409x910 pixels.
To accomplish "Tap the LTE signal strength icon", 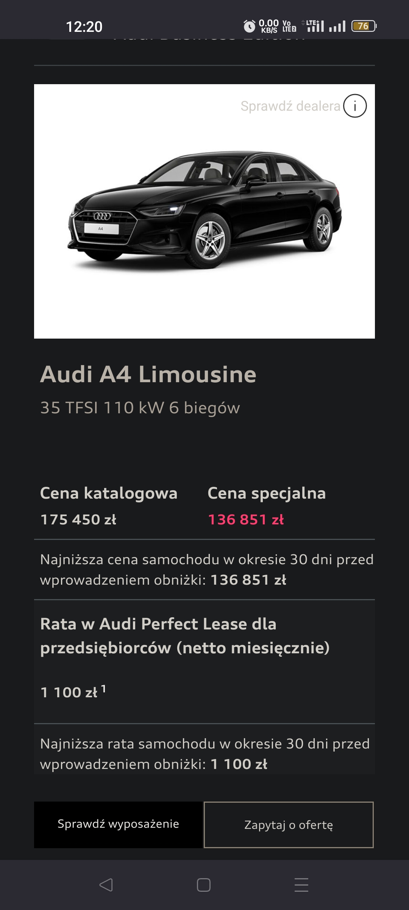I will click(x=315, y=26).
